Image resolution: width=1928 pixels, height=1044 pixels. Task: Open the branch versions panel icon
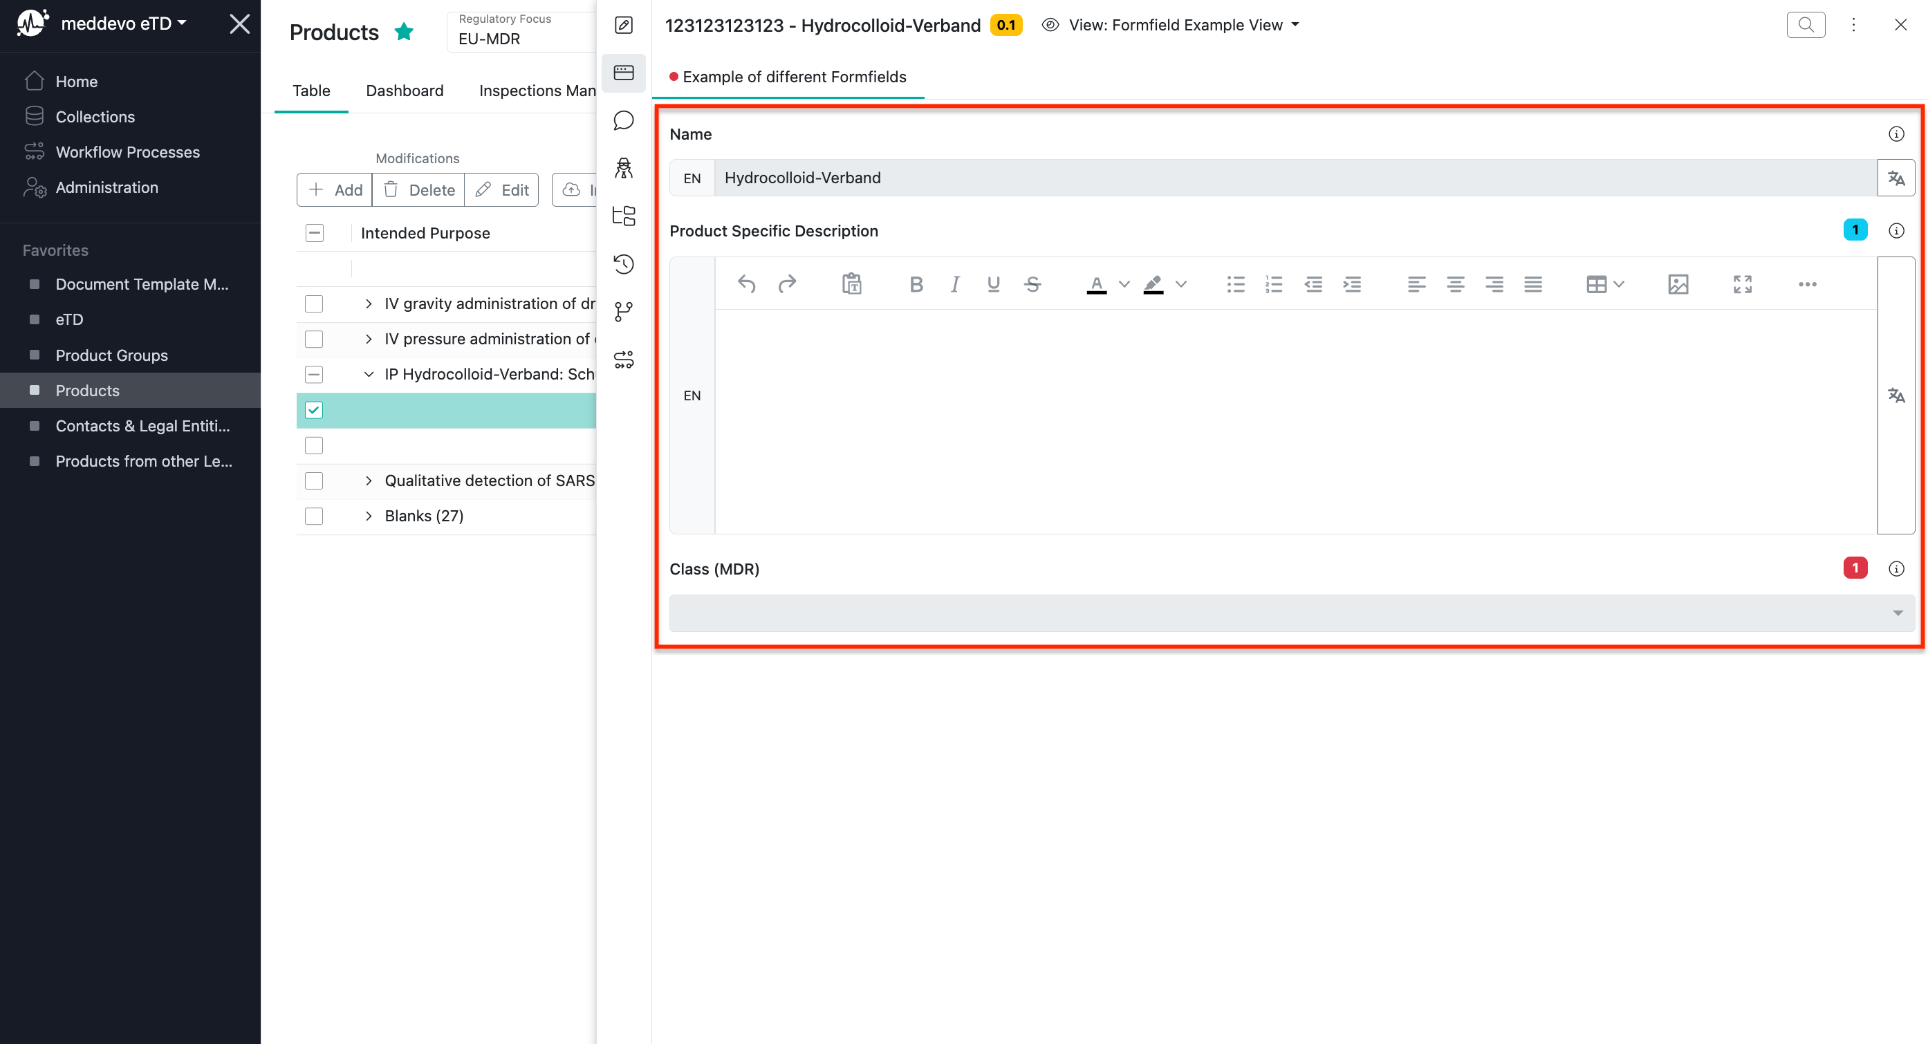624,311
